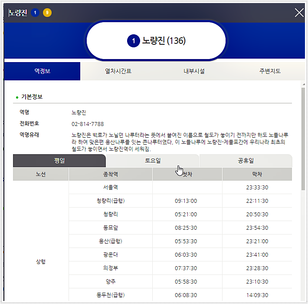Switch to the 열차시간표 tab
Viewport: 308px width, 304px height.
[x=118, y=71]
